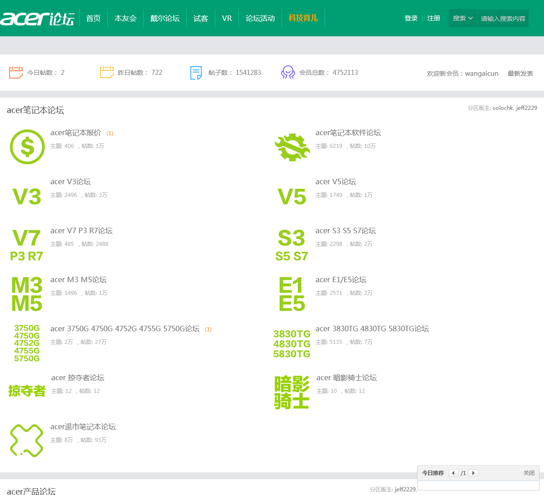Click the 帖子数 document icon
The width and height of the screenshot is (544, 495).
[x=196, y=73]
